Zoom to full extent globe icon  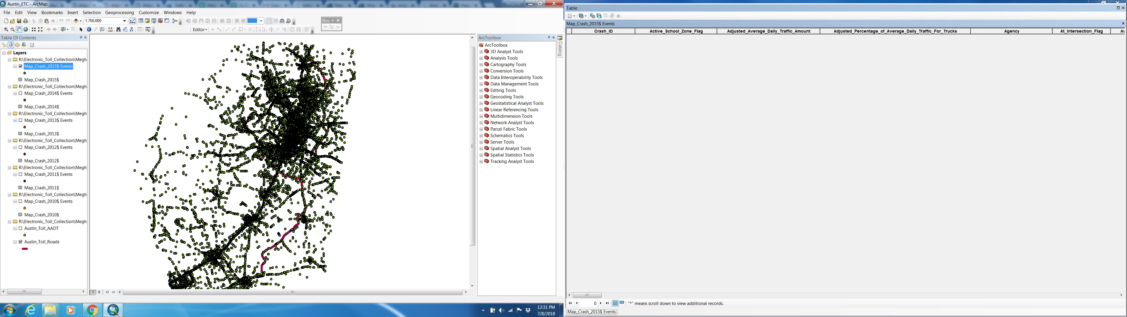pyautogui.click(x=26, y=29)
